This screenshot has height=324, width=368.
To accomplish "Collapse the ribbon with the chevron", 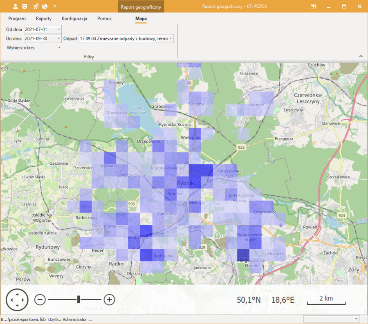I will (x=361, y=56).
